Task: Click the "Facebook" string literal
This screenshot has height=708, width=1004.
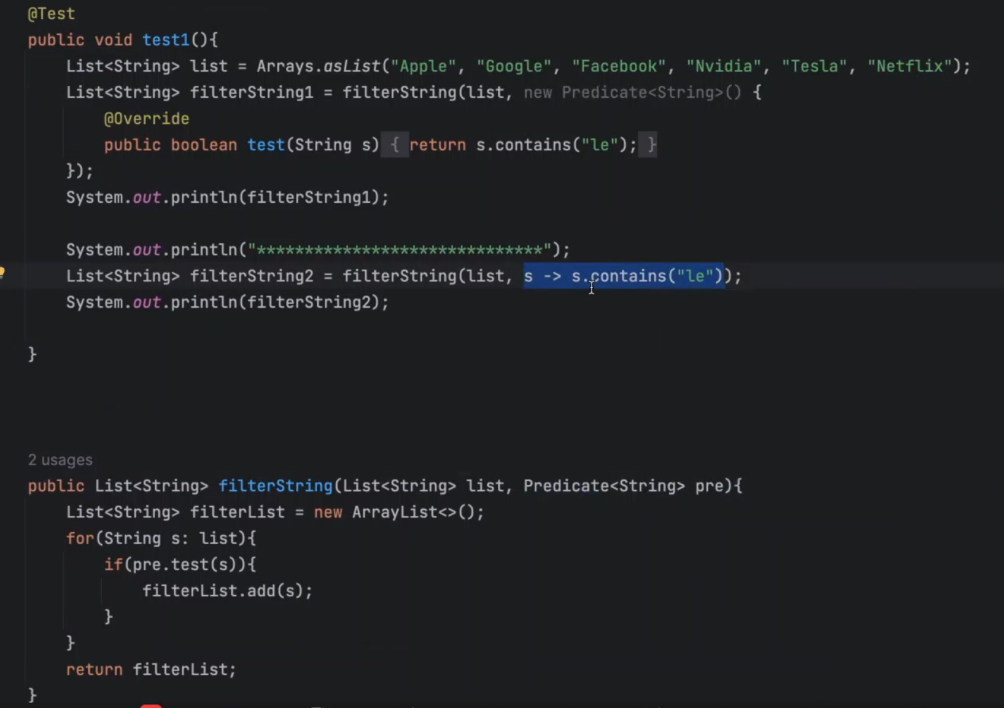Action: pyautogui.click(x=619, y=66)
